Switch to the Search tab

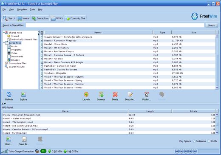(x=9, y=18)
